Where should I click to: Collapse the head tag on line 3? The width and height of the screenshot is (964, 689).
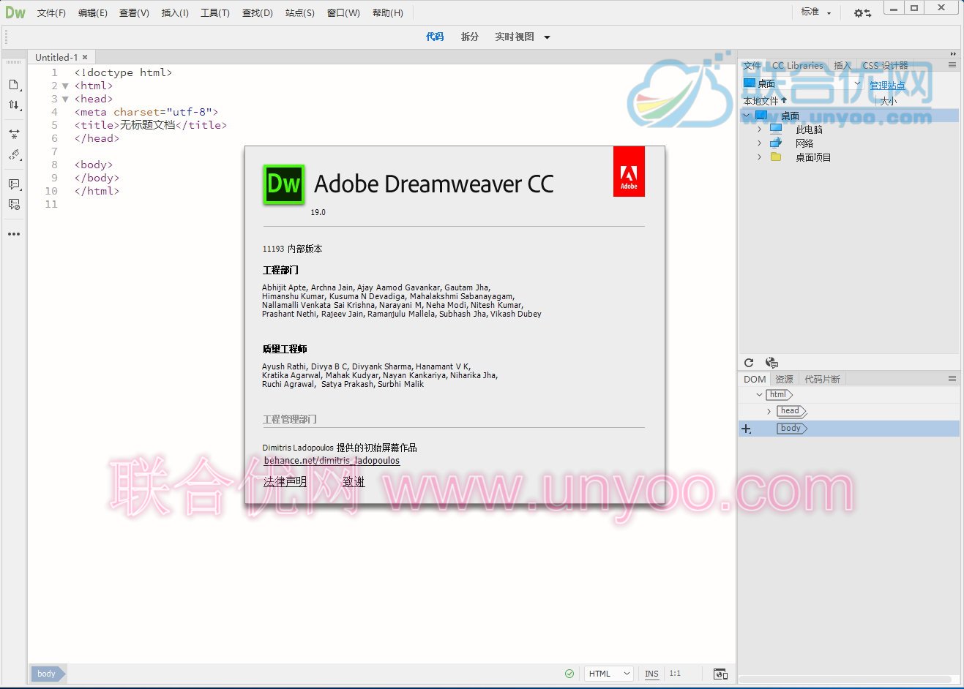tap(65, 99)
